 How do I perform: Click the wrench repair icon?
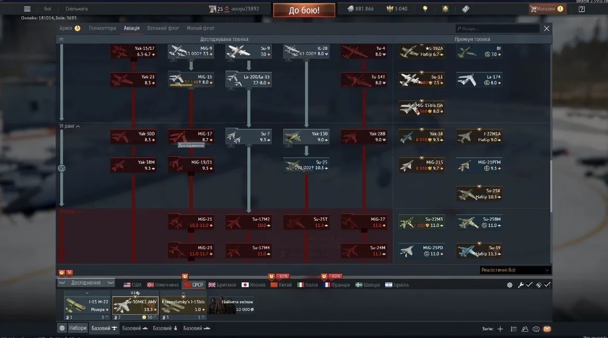520,285
